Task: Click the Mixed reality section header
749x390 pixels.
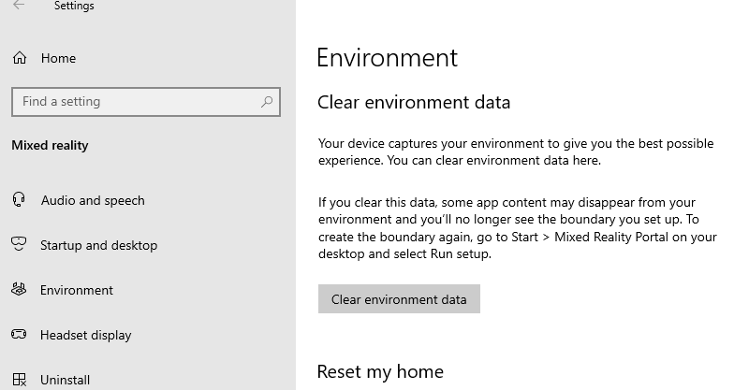Action: click(x=50, y=145)
